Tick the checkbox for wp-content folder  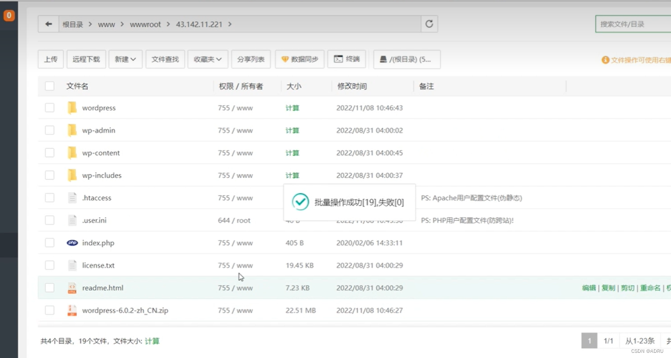tap(50, 153)
